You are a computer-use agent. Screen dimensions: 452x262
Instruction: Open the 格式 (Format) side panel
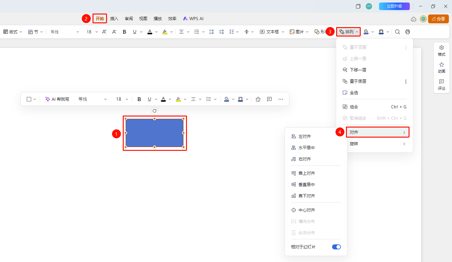tap(442, 51)
